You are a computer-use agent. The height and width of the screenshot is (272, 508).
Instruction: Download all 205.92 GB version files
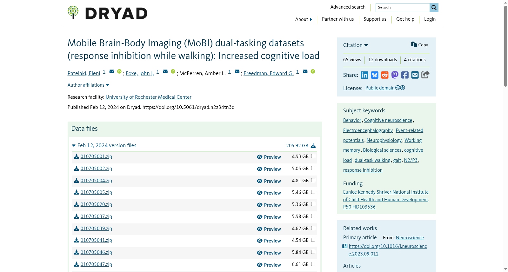point(313,145)
